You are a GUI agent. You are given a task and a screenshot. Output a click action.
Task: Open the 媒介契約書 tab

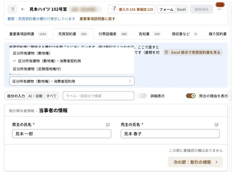[x=218, y=34]
